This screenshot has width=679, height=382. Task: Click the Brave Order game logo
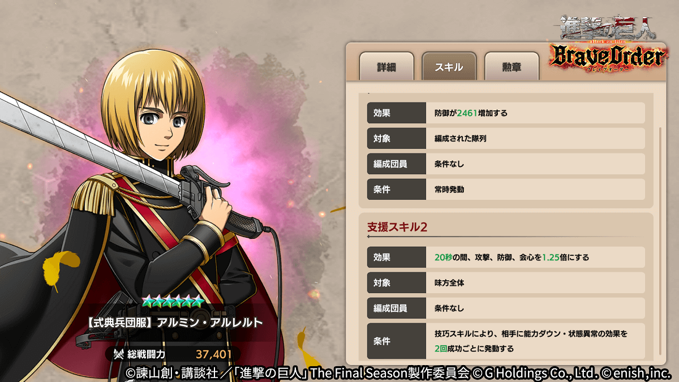(607, 58)
